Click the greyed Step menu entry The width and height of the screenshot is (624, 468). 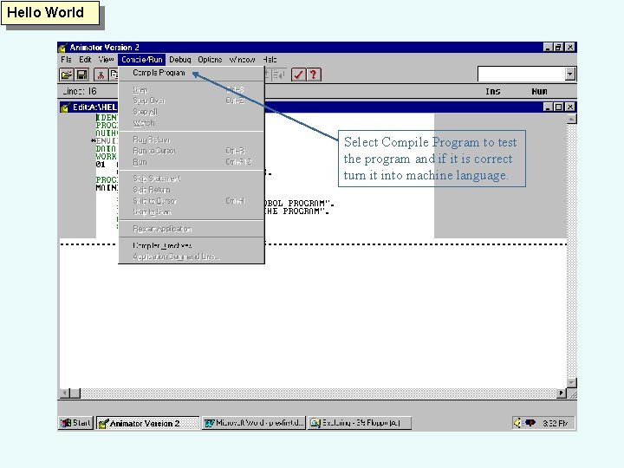pyautogui.click(x=192, y=90)
